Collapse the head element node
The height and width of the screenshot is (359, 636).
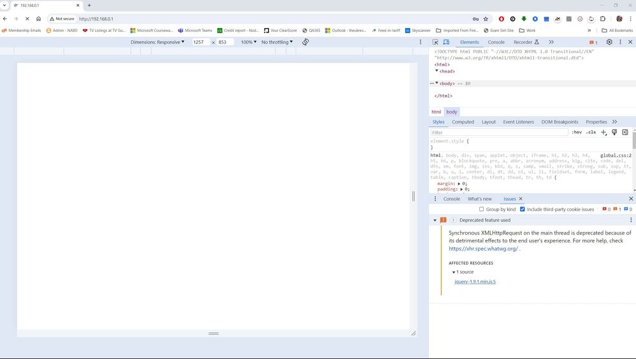[x=437, y=71]
